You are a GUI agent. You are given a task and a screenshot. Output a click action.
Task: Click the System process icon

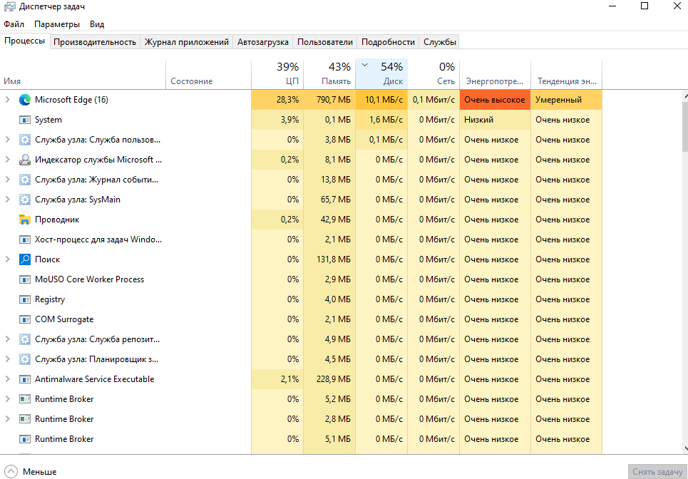[25, 120]
